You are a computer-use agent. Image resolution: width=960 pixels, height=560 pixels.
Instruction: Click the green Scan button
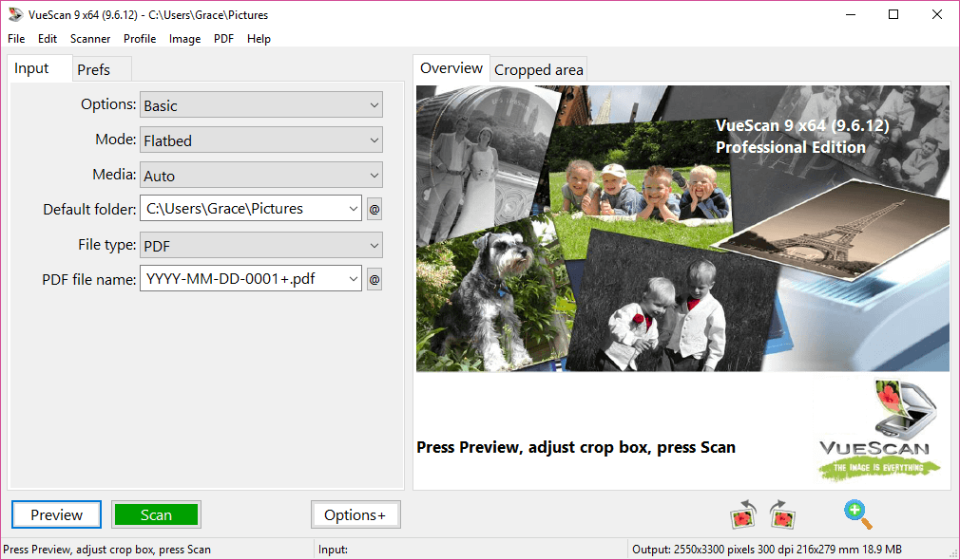pos(156,514)
